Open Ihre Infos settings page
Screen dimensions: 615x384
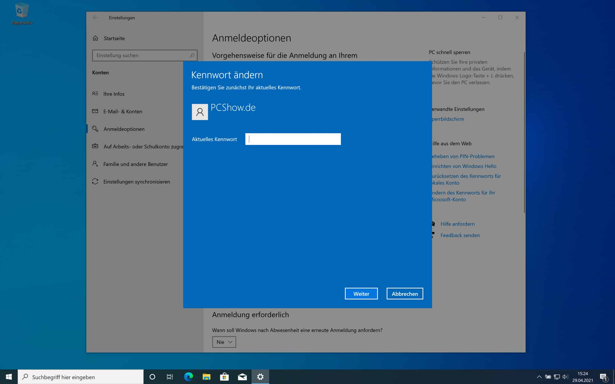point(108,94)
